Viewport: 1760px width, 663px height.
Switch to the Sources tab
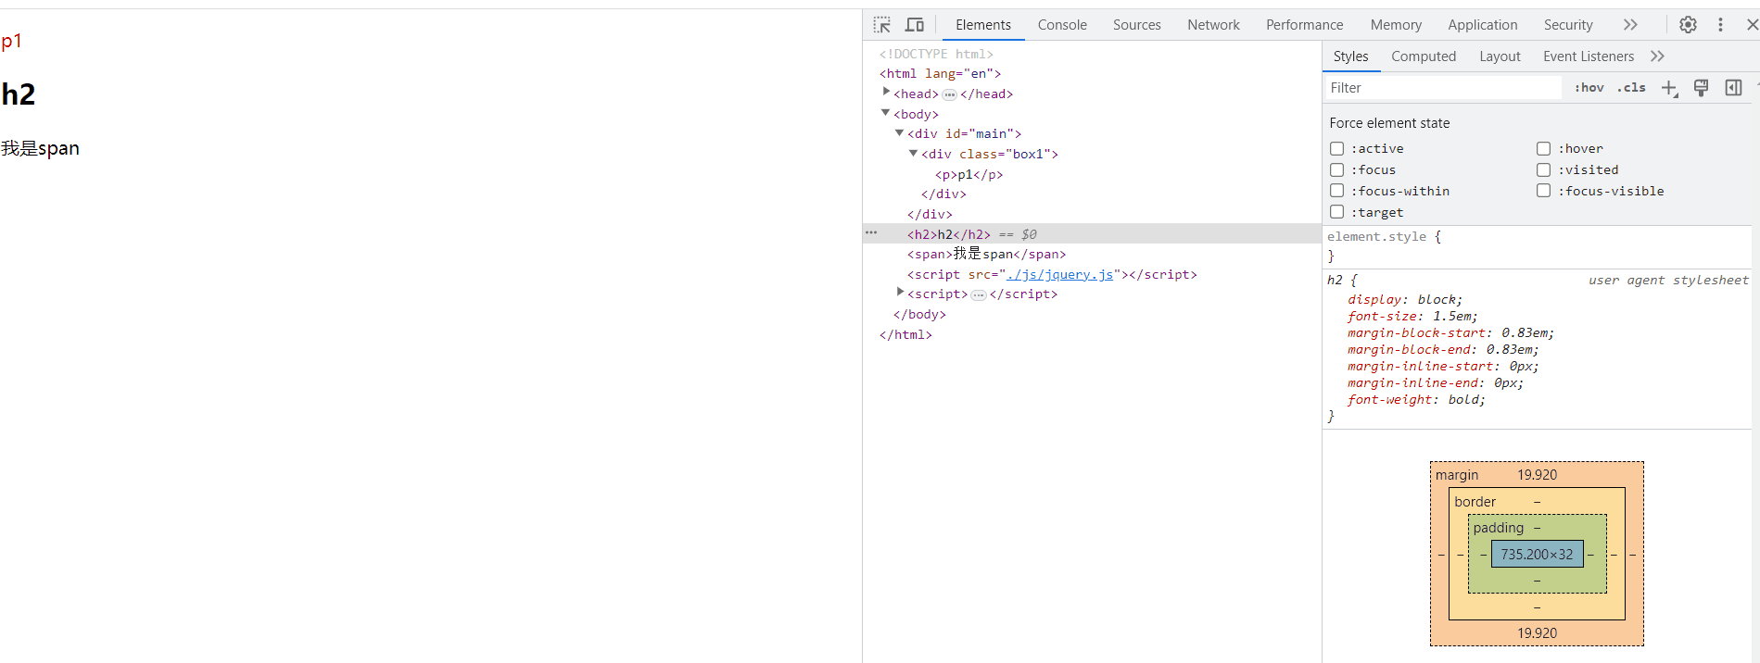pyautogui.click(x=1136, y=25)
